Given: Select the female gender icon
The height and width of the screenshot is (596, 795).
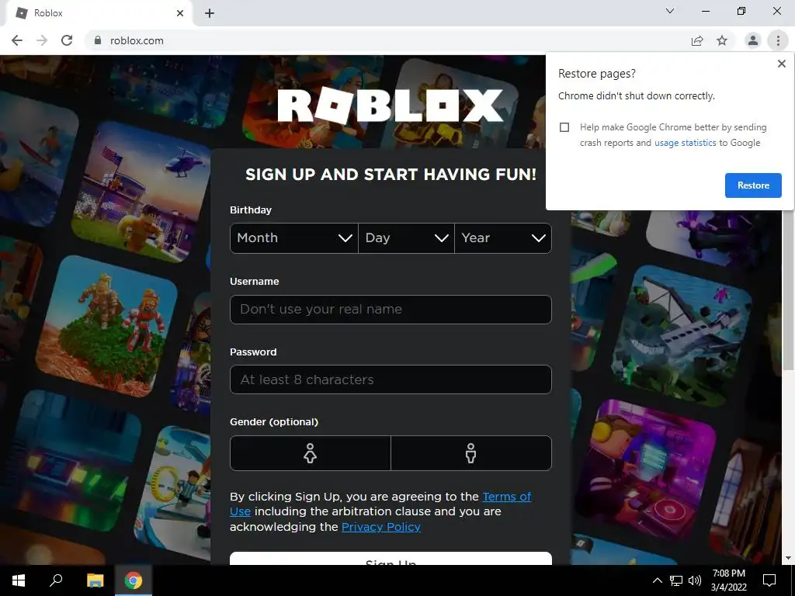Looking at the screenshot, I should pyautogui.click(x=311, y=453).
